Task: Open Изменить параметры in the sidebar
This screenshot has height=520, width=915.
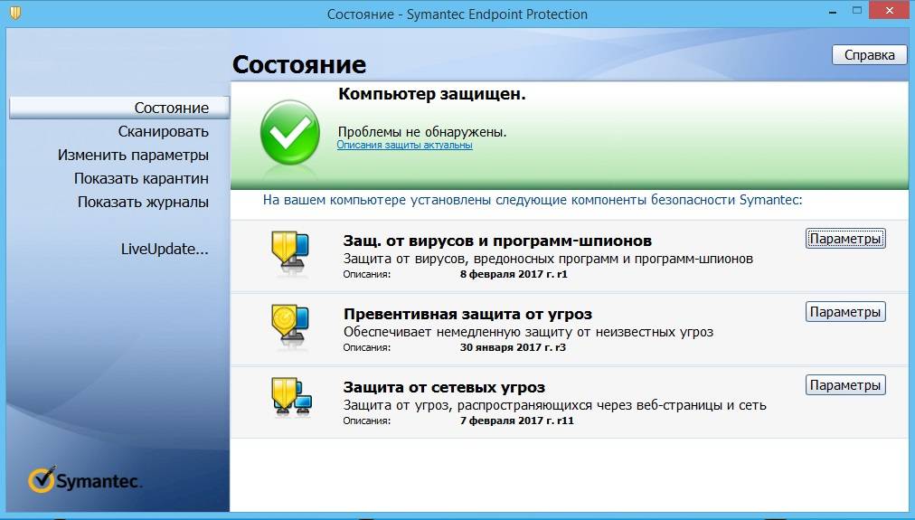Action: (x=133, y=156)
